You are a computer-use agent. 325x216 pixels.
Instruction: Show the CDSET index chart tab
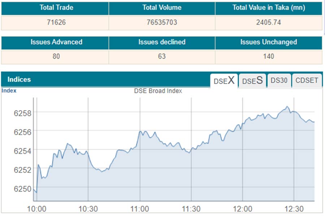click(307, 81)
